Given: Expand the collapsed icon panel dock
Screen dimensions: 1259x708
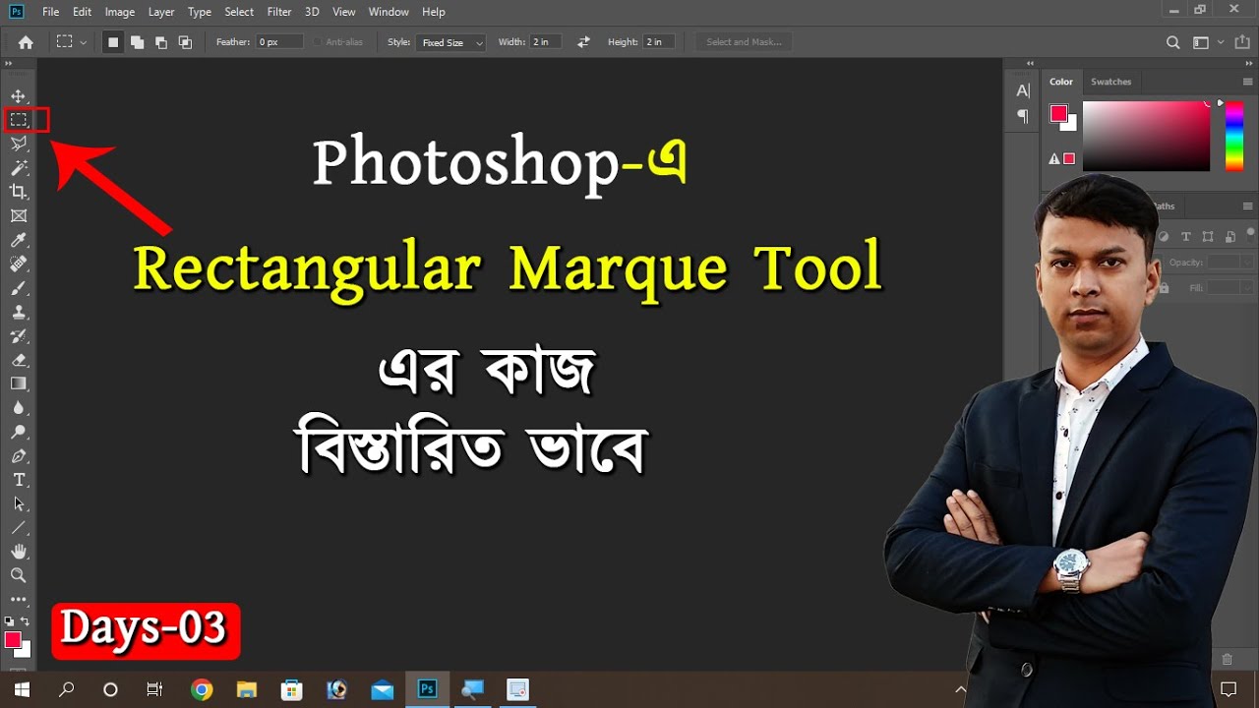Looking at the screenshot, I should (1031, 63).
